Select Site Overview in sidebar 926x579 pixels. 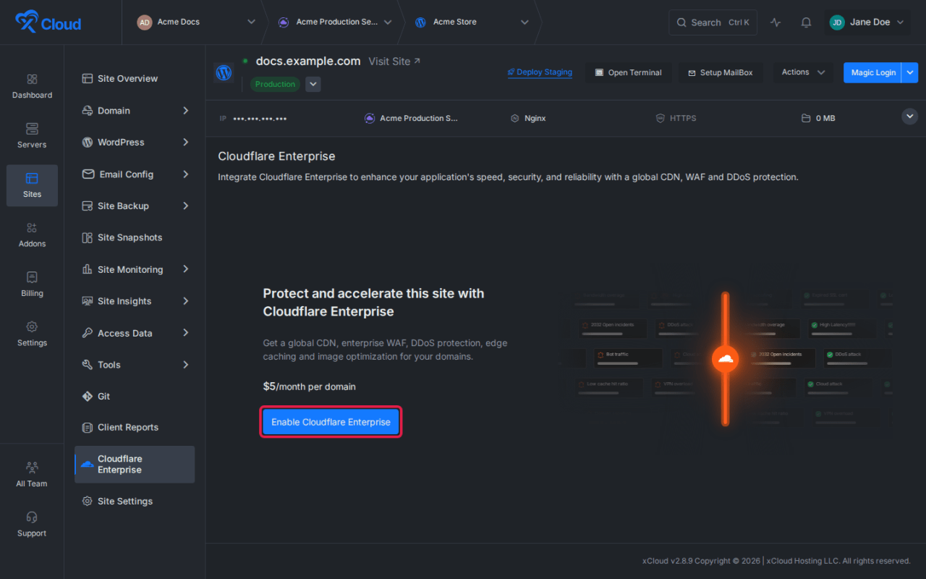coord(135,78)
